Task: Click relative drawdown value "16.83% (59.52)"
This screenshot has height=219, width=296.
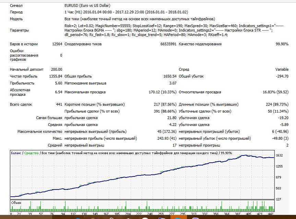Action: (x=276, y=92)
